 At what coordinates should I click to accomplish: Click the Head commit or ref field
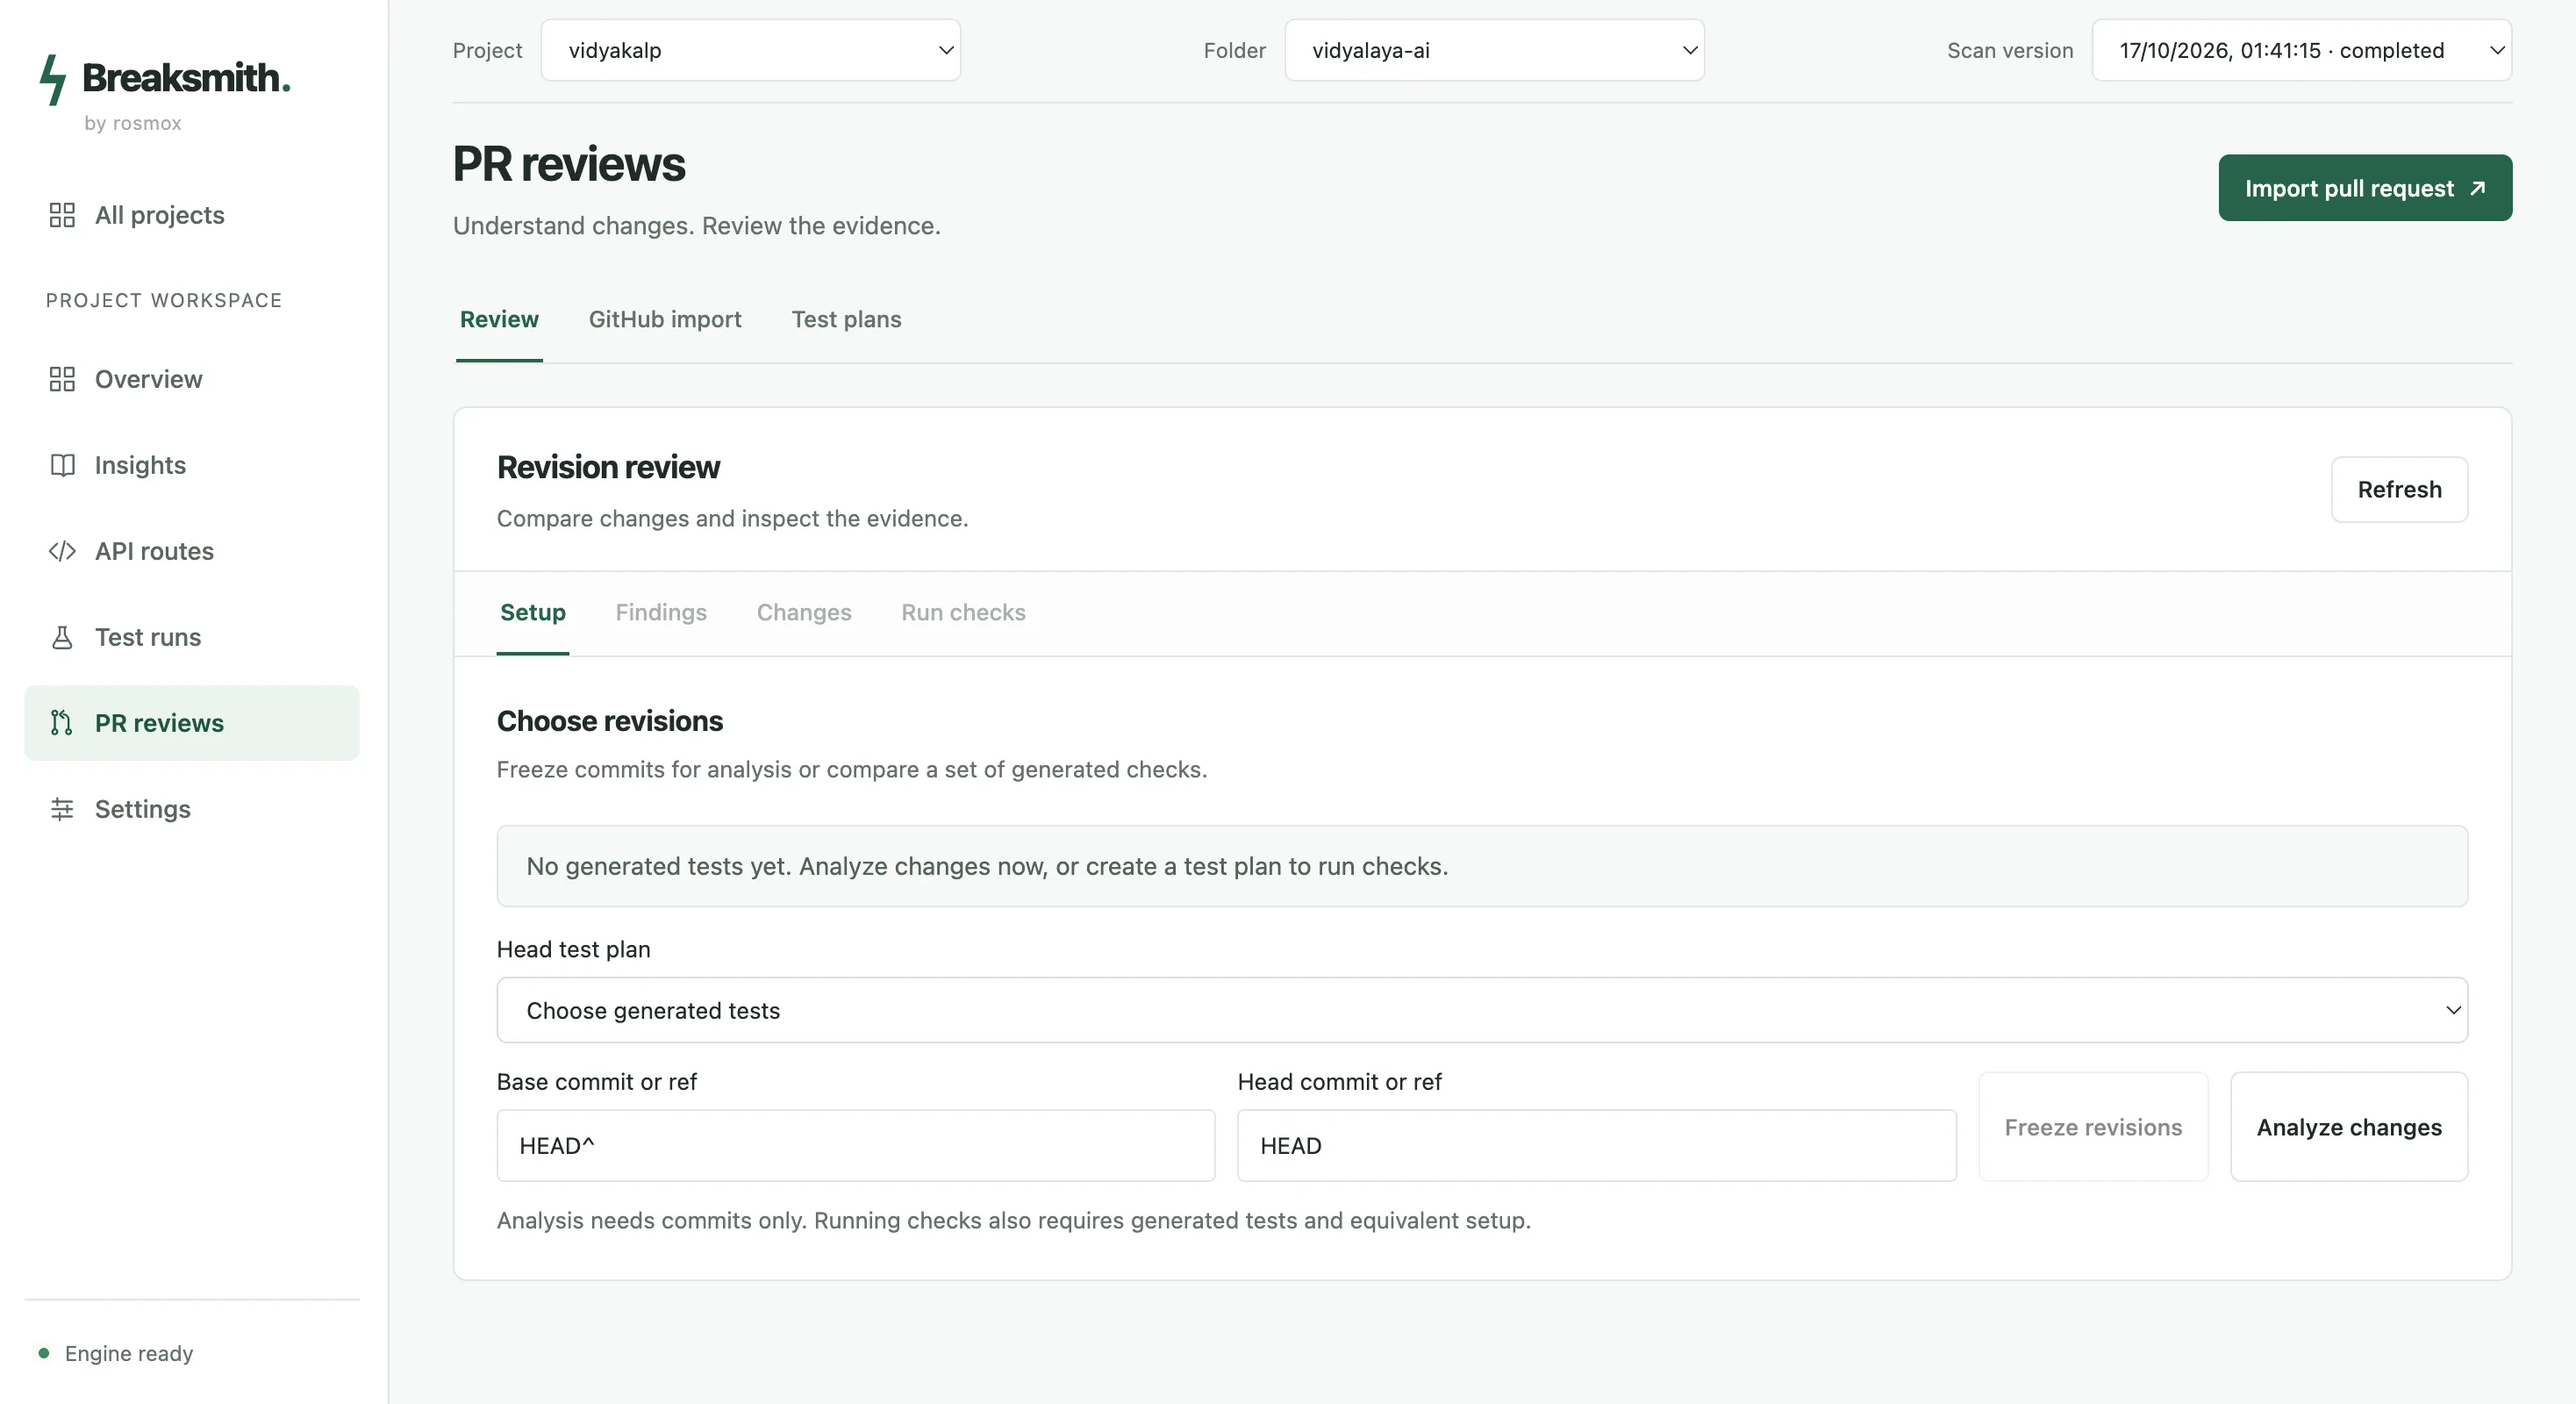1597,1146
